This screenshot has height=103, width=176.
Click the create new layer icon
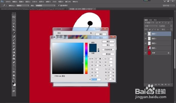click(166, 85)
